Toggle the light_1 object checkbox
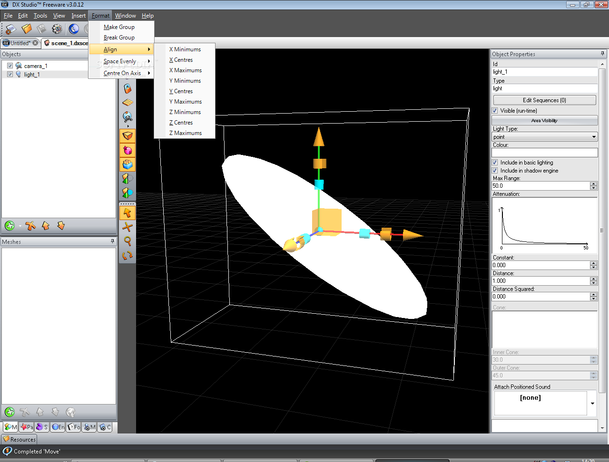The height and width of the screenshot is (462, 609). pyautogui.click(x=10, y=74)
